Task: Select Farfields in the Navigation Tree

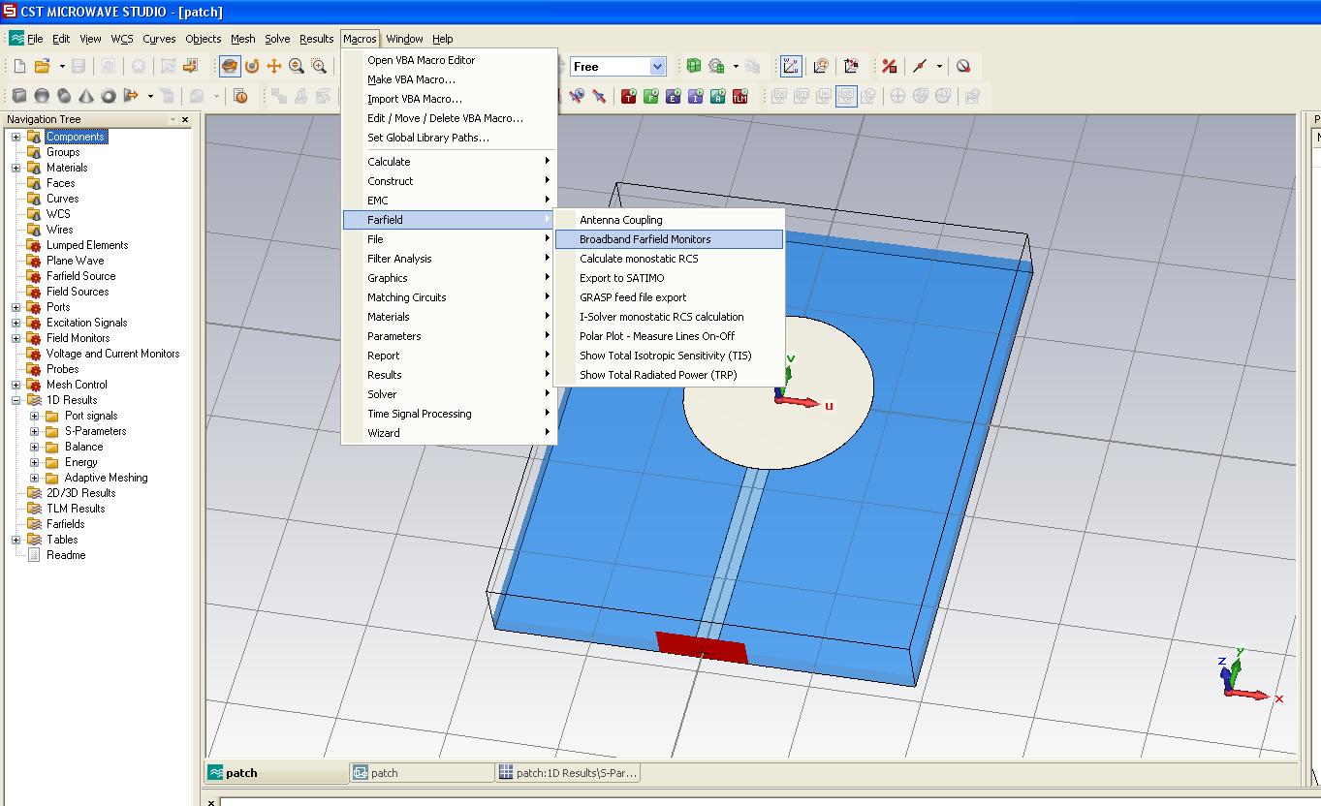Action: coord(65,524)
